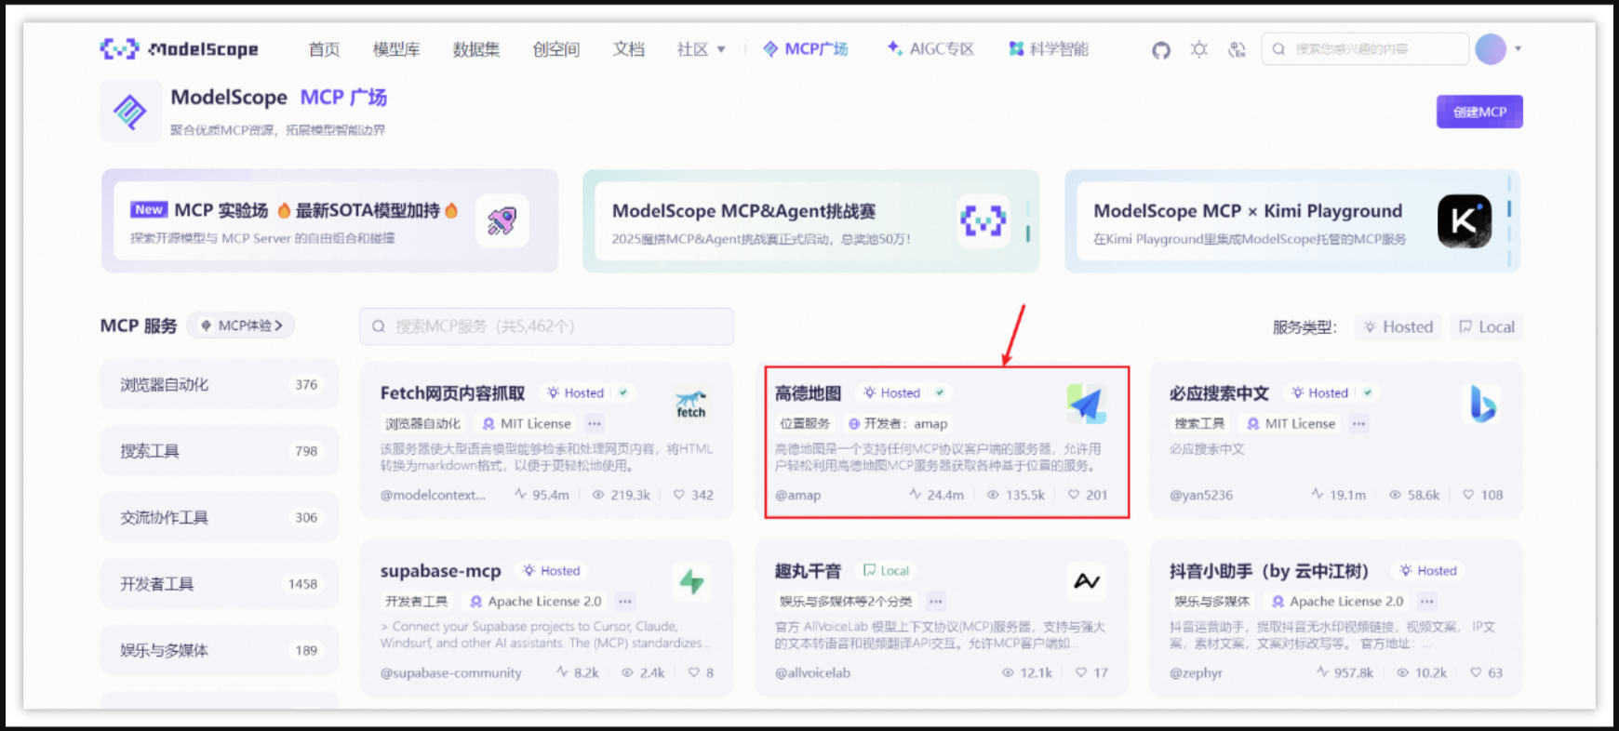Click the language switch icon

[1237, 49]
